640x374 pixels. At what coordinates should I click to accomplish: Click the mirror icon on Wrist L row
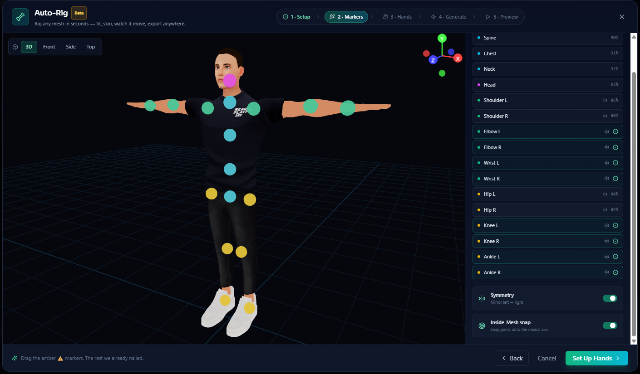606,163
